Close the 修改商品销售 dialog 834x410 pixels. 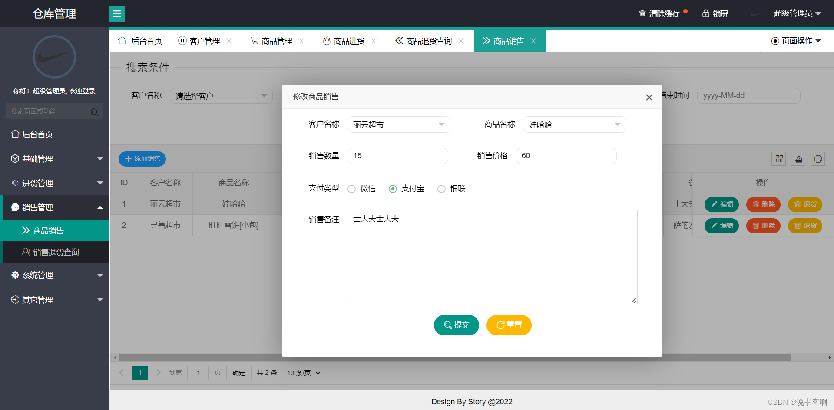pos(649,97)
